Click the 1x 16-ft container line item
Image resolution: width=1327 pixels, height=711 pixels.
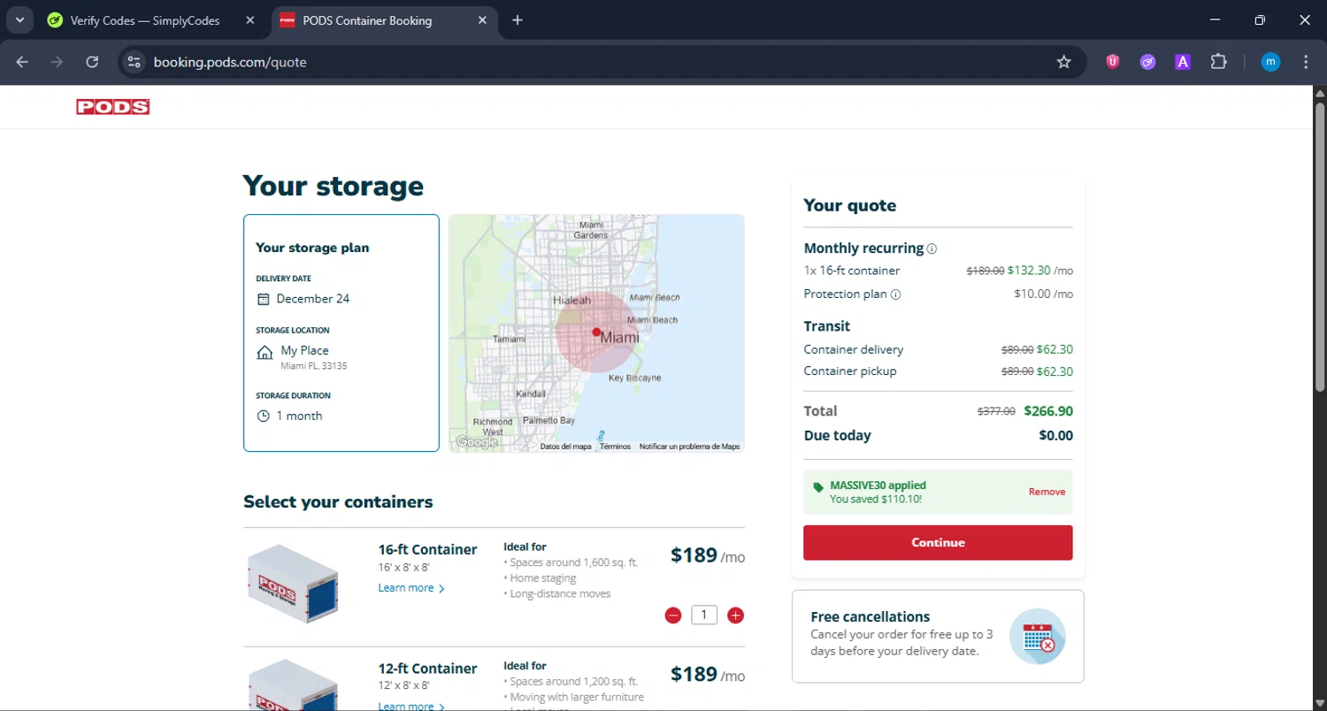(x=938, y=271)
